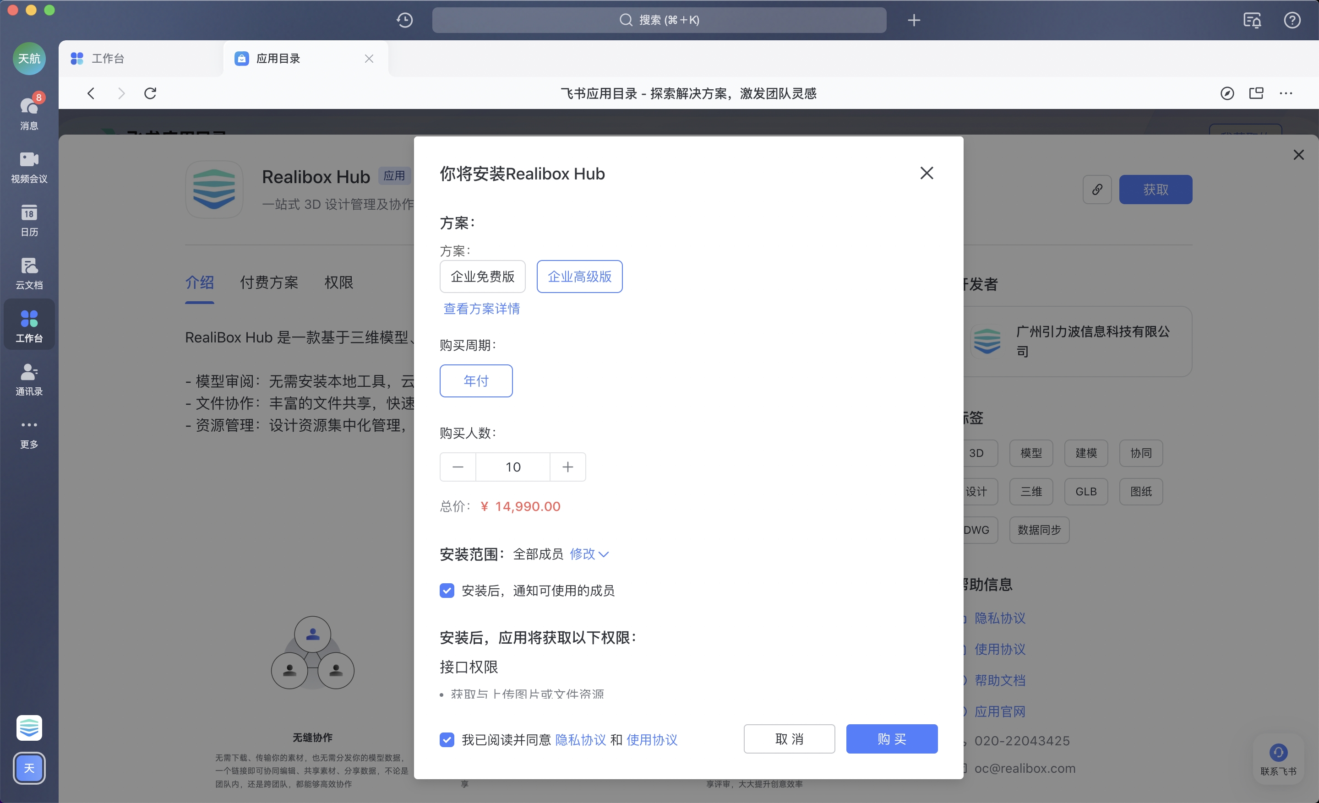Screen dimensions: 1319x803
Task: Go forward with the forward arrow
Action: pyautogui.click(x=121, y=93)
